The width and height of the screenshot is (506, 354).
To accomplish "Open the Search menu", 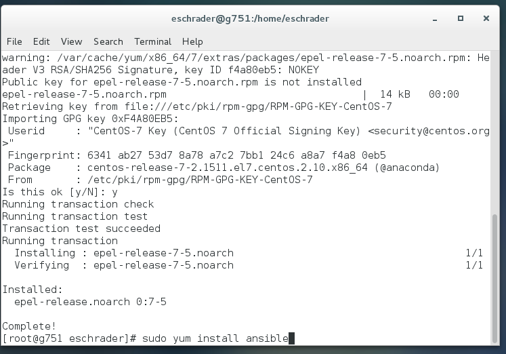I will click(x=108, y=41).
